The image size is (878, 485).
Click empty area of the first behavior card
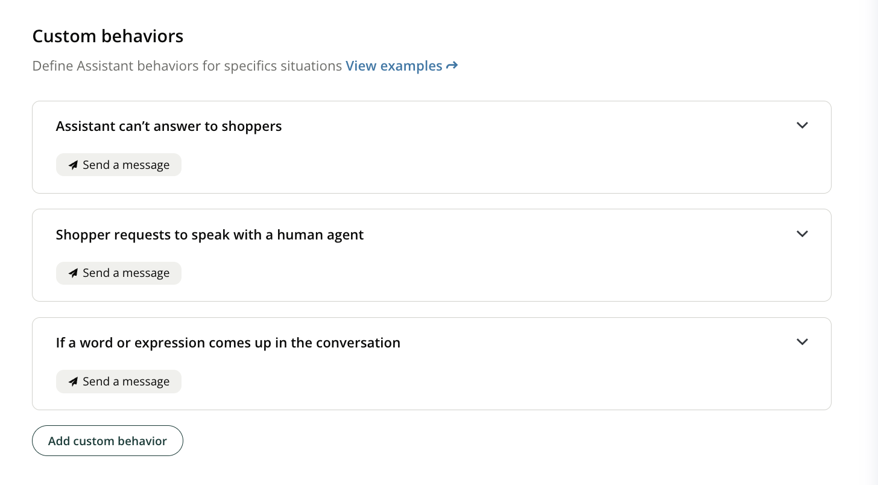(x=482, y=163)
